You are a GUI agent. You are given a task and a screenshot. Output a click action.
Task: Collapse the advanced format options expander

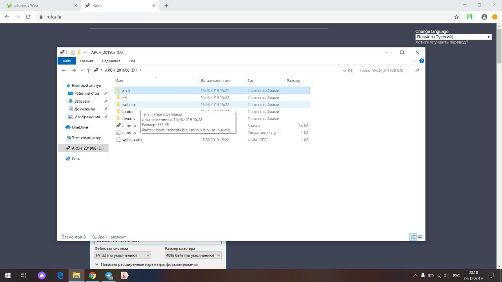click(x=97, y=264)
